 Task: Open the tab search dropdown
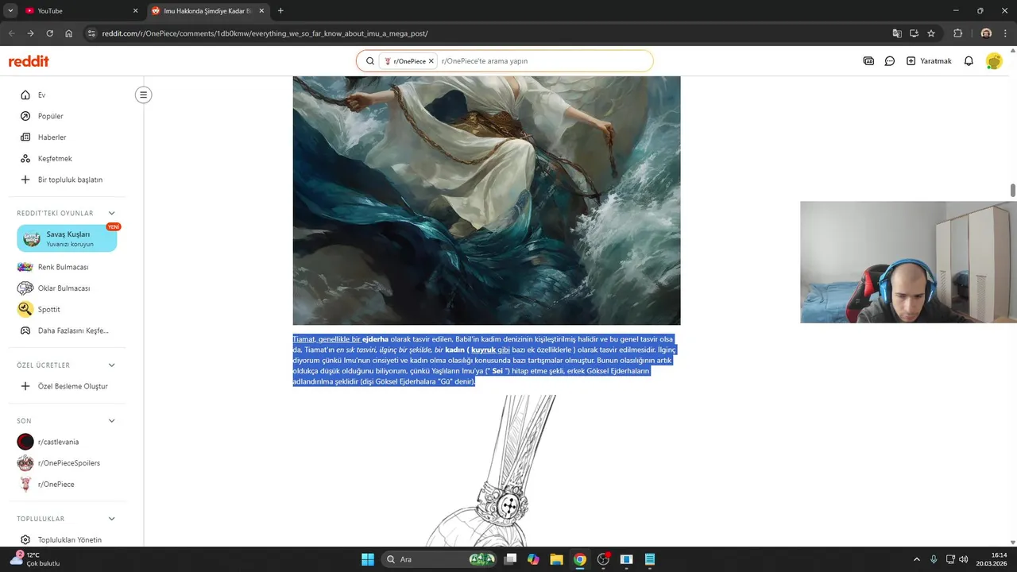tap(10, 11)
